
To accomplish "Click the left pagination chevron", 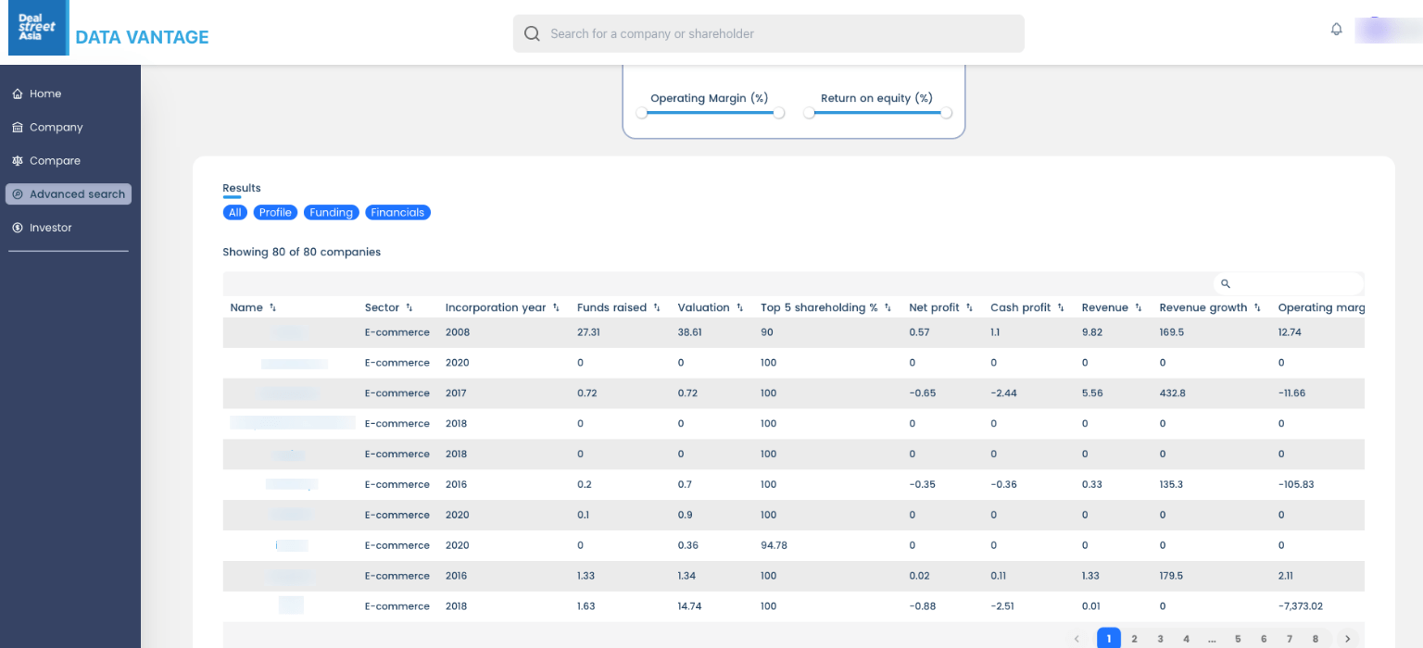I will tap(1077, 638).
